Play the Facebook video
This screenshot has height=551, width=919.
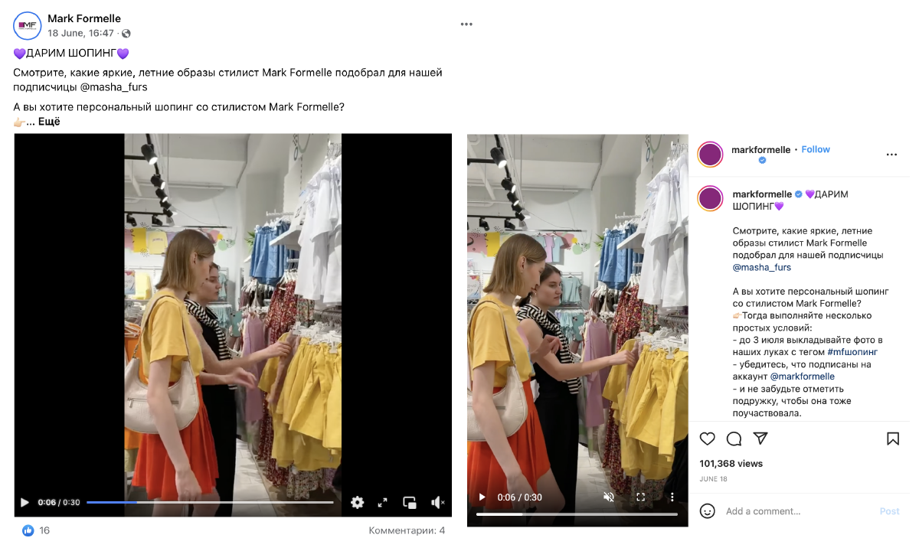point(25,502)
